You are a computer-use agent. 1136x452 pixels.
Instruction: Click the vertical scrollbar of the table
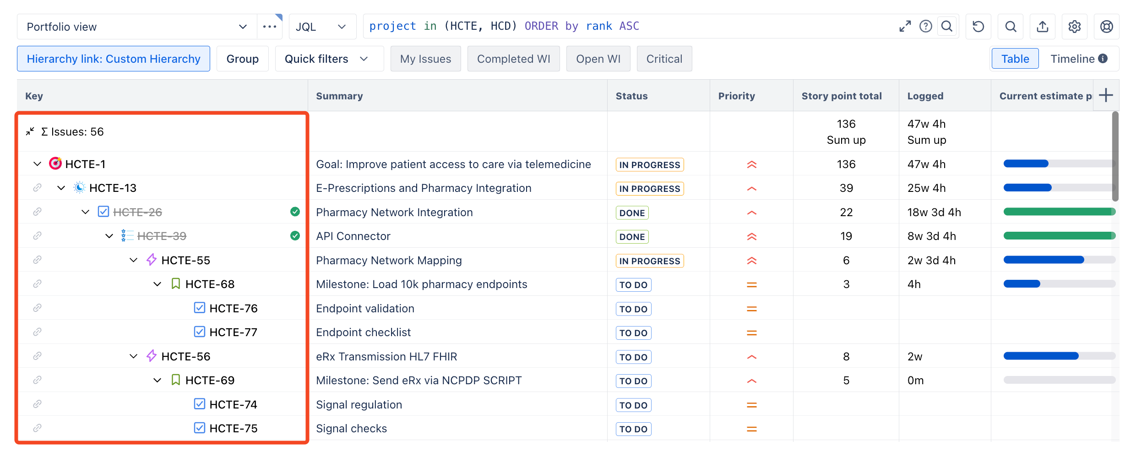pos(1115,156)
